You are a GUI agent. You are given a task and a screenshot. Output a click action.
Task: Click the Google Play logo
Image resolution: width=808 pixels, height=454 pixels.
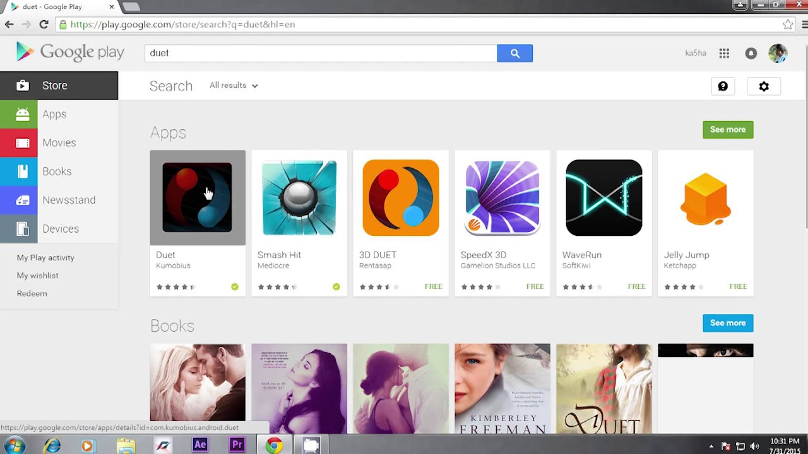tap(70, 52)
